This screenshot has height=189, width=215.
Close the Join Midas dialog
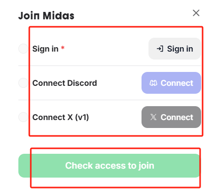[196, 13]
